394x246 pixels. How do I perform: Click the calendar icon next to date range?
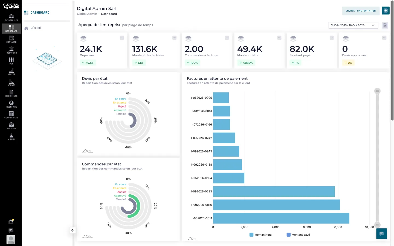385,25
